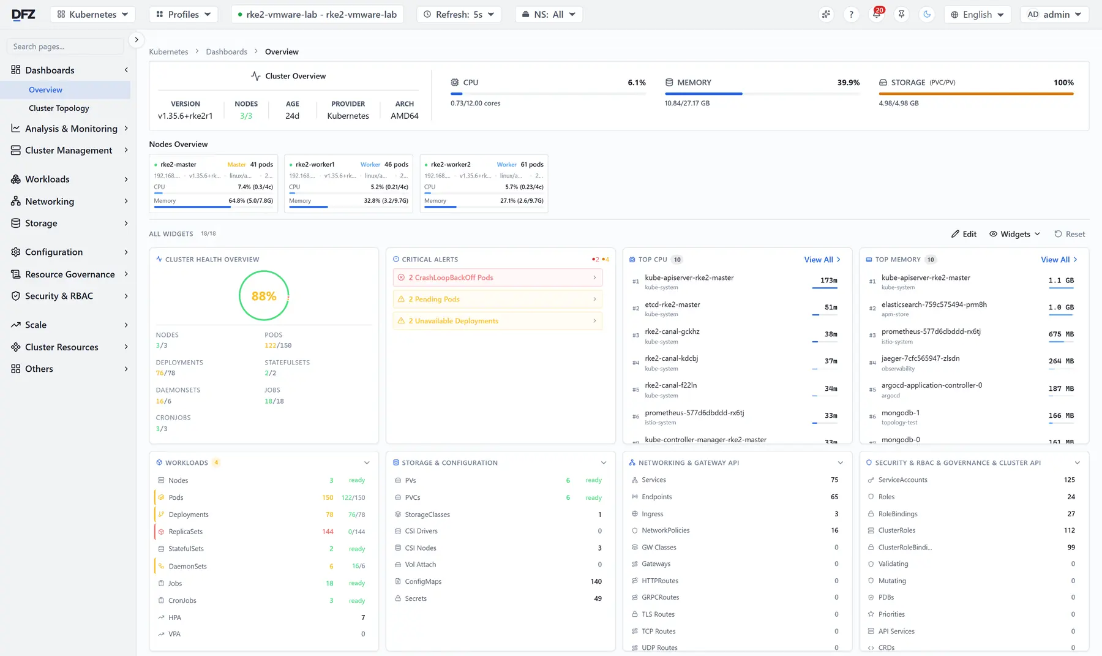Screen dimensions: 1102x656
Task: Click the 88% cluster health gauge
Action: [x=264, y=296]
